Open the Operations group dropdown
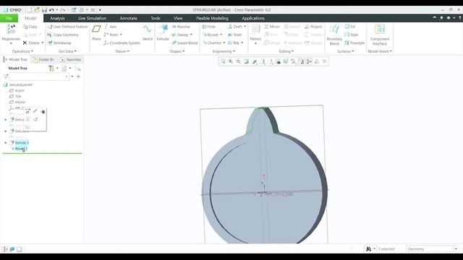 click(22, 51)
